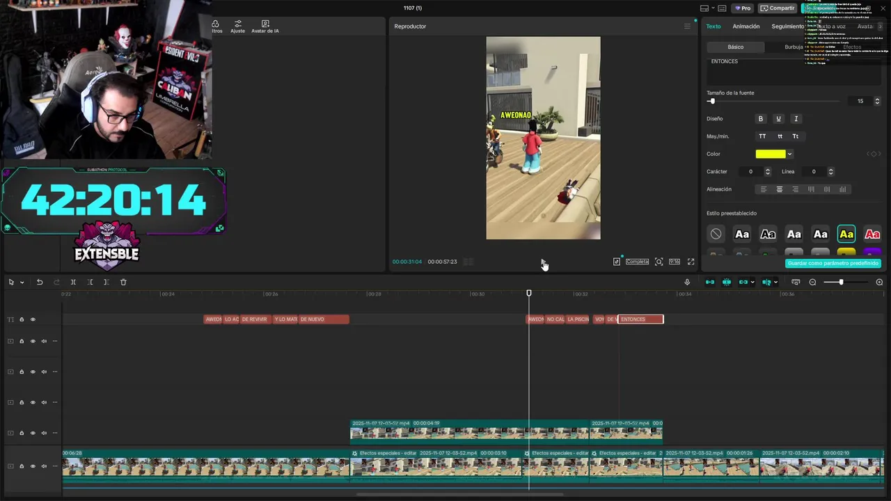This screenshot has height=501, width=891.
Task: Mute the overlay track containing the mp4 clip
Action: click(x=44, y=433)
